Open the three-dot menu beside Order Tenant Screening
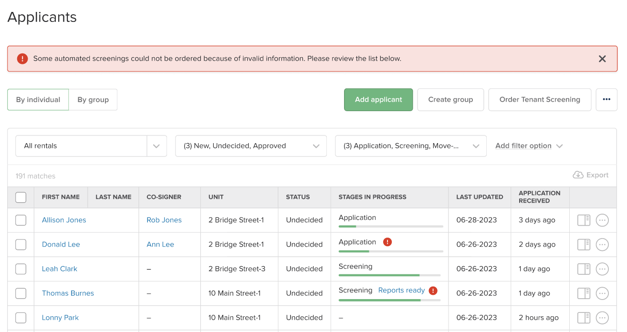627x332 pixels. coord(606,100)
